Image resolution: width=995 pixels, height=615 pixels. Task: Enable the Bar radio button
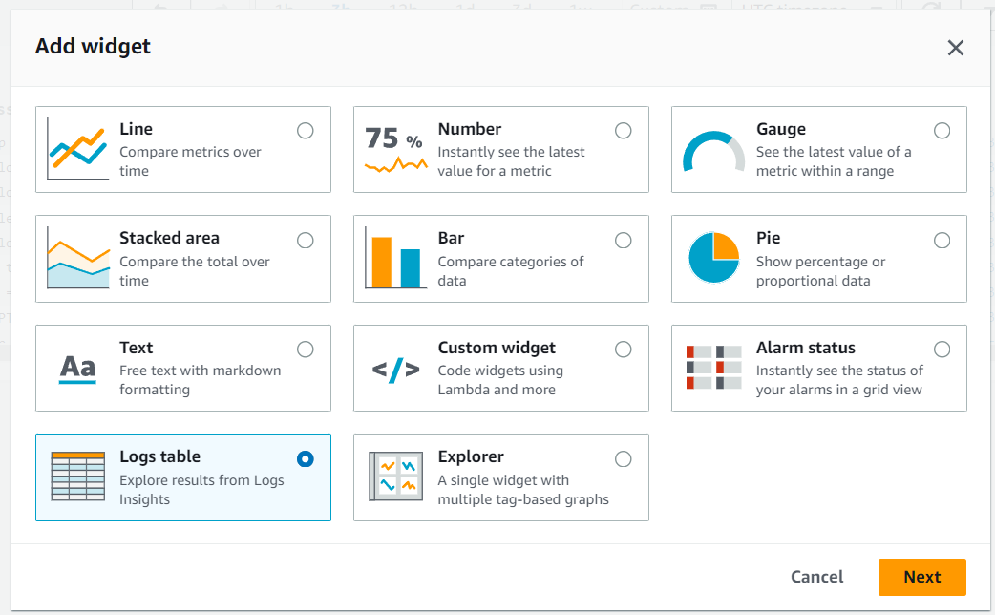[x=624, y=241]
